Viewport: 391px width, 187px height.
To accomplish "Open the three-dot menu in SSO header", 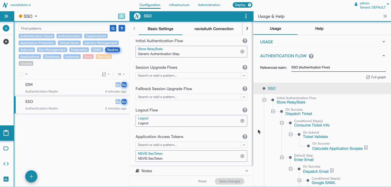I will pos(246,16).
